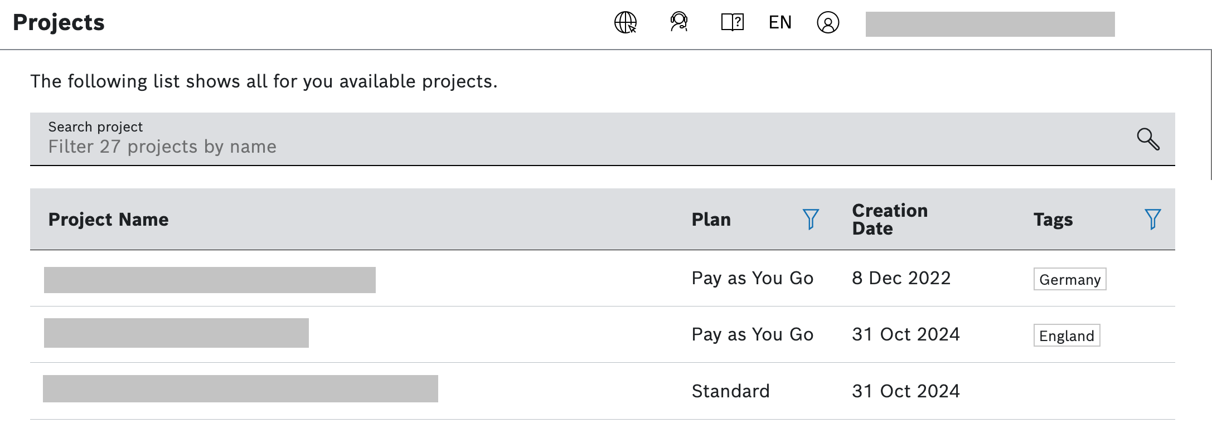Open the help documentation book icon
The image size is (1212, 428).
click(x=732, y=22)
